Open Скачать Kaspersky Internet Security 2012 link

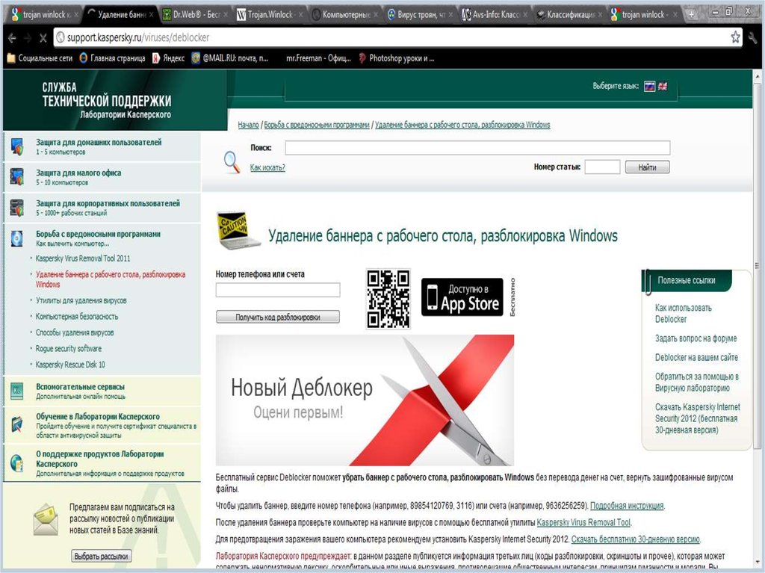coord(697,418)
